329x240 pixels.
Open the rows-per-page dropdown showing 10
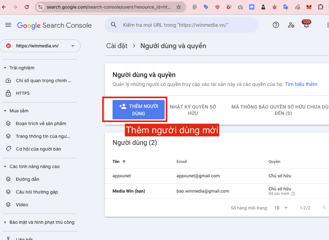[x=281, y=208]
